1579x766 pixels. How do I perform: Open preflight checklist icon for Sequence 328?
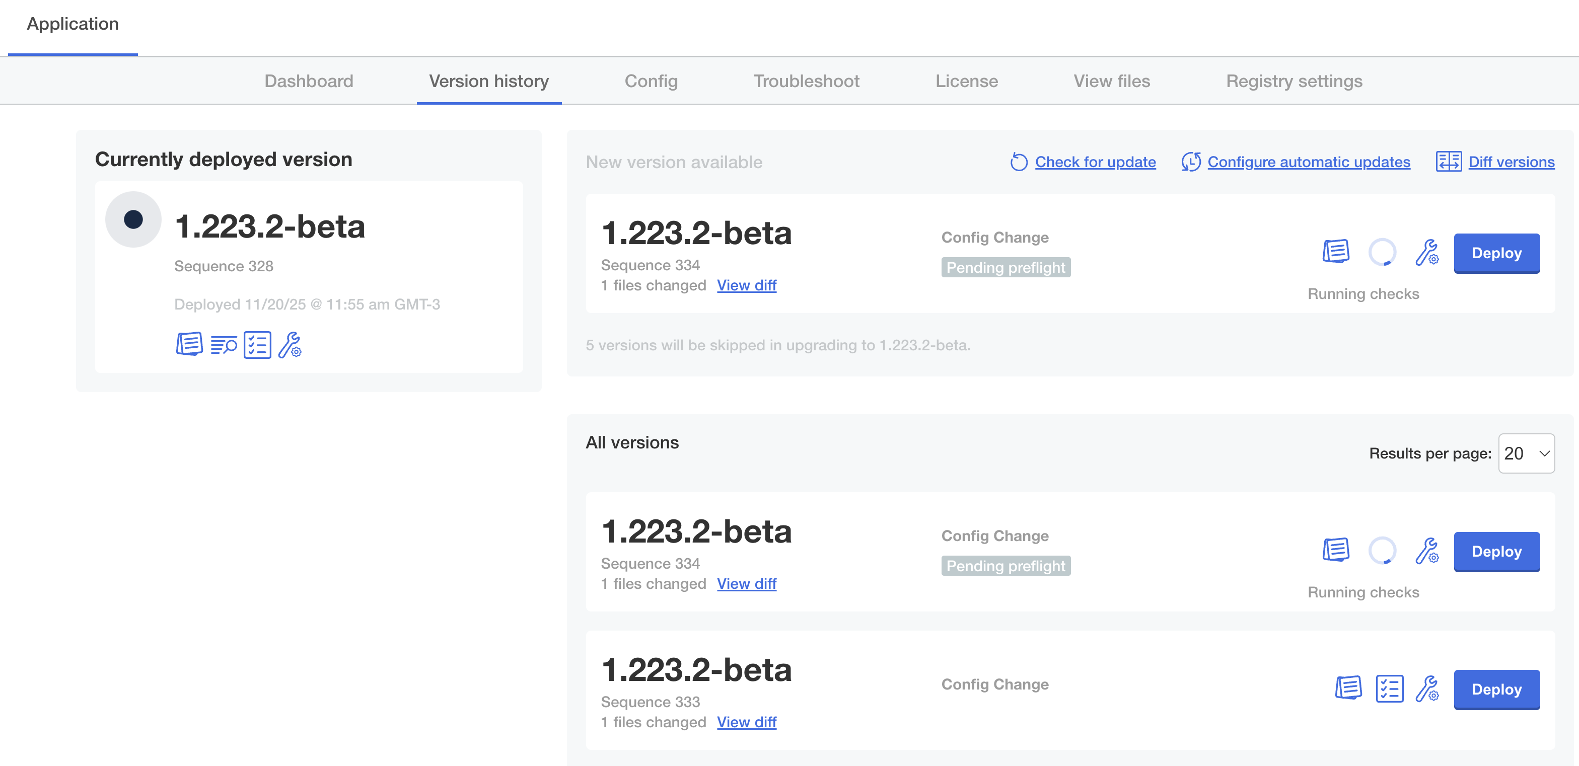click(x=257, y=345)
